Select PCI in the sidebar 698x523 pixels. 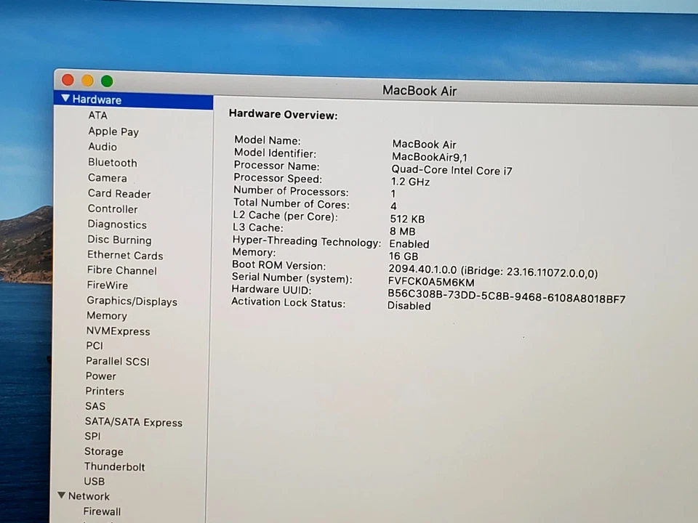point(95,346)
